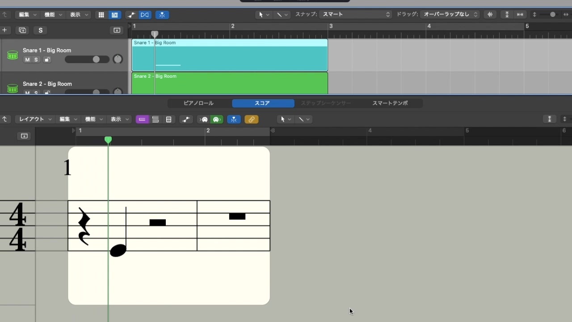Viewport: 572px width, 322px height.
Task: Click the region end marker in the score ruler
Action: point(273,131)
